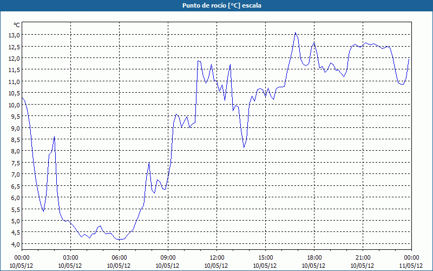This screenshot has height=271, width=433.
Task: Click the 9,0 y-axis value
Action: click(x=16, y=128)
